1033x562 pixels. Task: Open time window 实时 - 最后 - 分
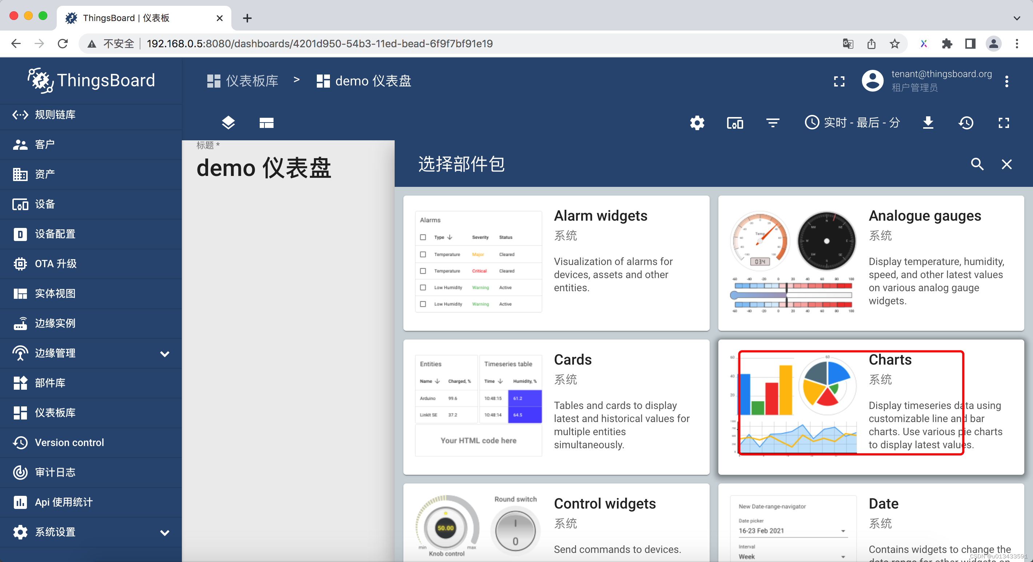coord(852,123)
